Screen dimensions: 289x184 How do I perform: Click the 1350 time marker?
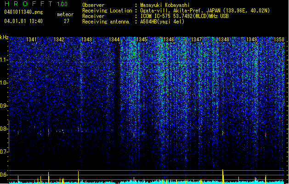pos(279,39)
